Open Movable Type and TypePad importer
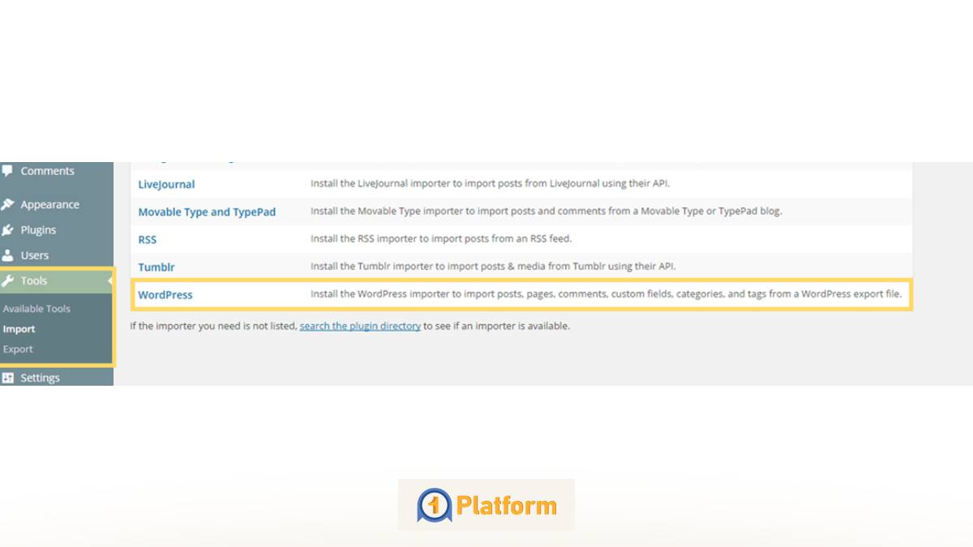973x547 pixels. (x=207, y=212)
